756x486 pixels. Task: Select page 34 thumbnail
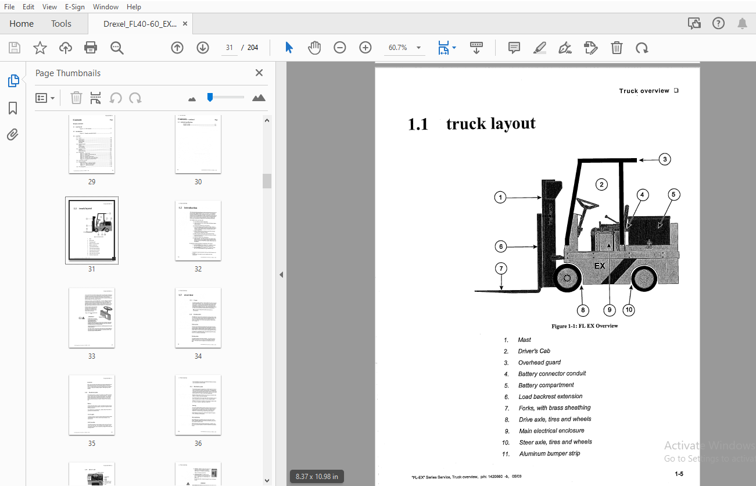pos(198,318)
